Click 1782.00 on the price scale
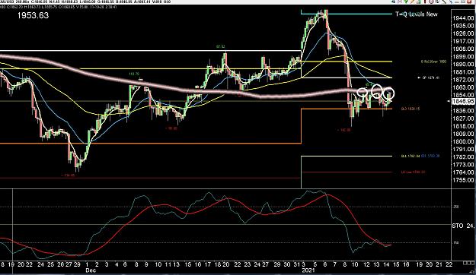476x275 pixels. click(463, 157)
